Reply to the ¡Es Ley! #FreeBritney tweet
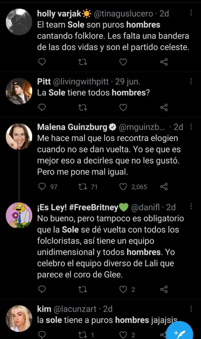 click(42, 290)
